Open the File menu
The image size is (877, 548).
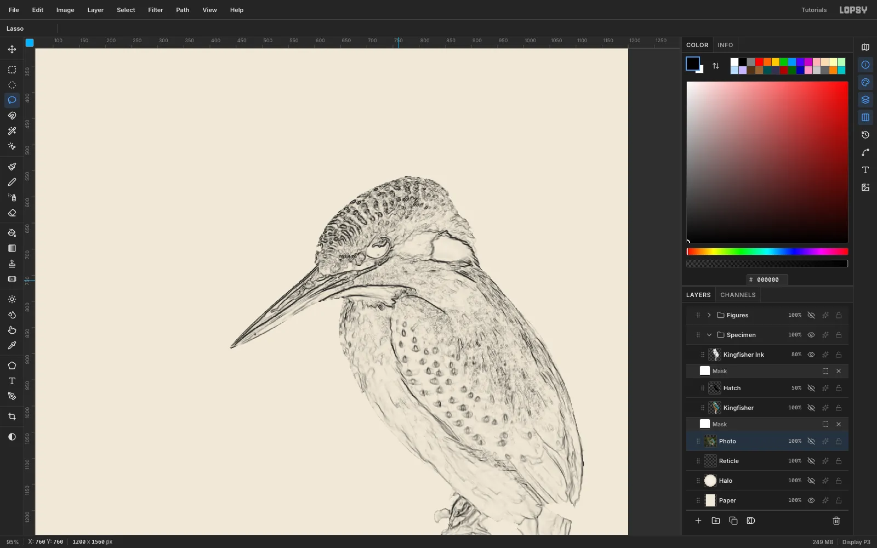(14, 10)
